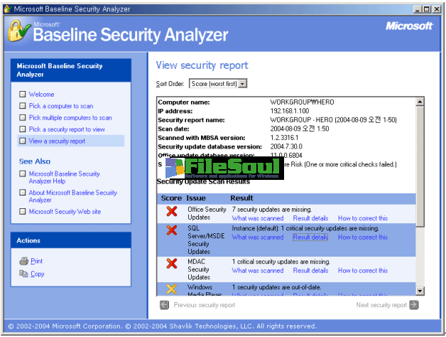The width and height of the screenshot is (446, 337).
Task: Click the padlock logo in the header
Action: coord(16,29)
